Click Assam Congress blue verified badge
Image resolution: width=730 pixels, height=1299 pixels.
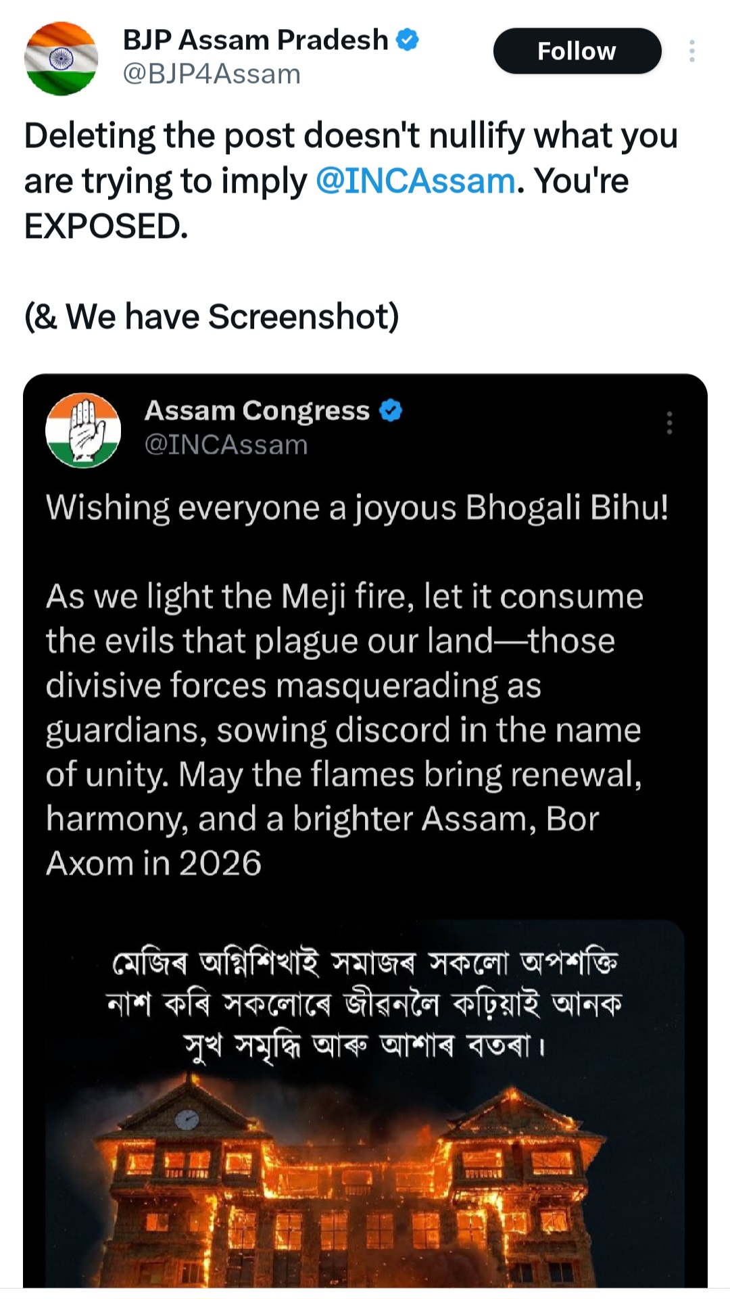click(x=391, y=410)
